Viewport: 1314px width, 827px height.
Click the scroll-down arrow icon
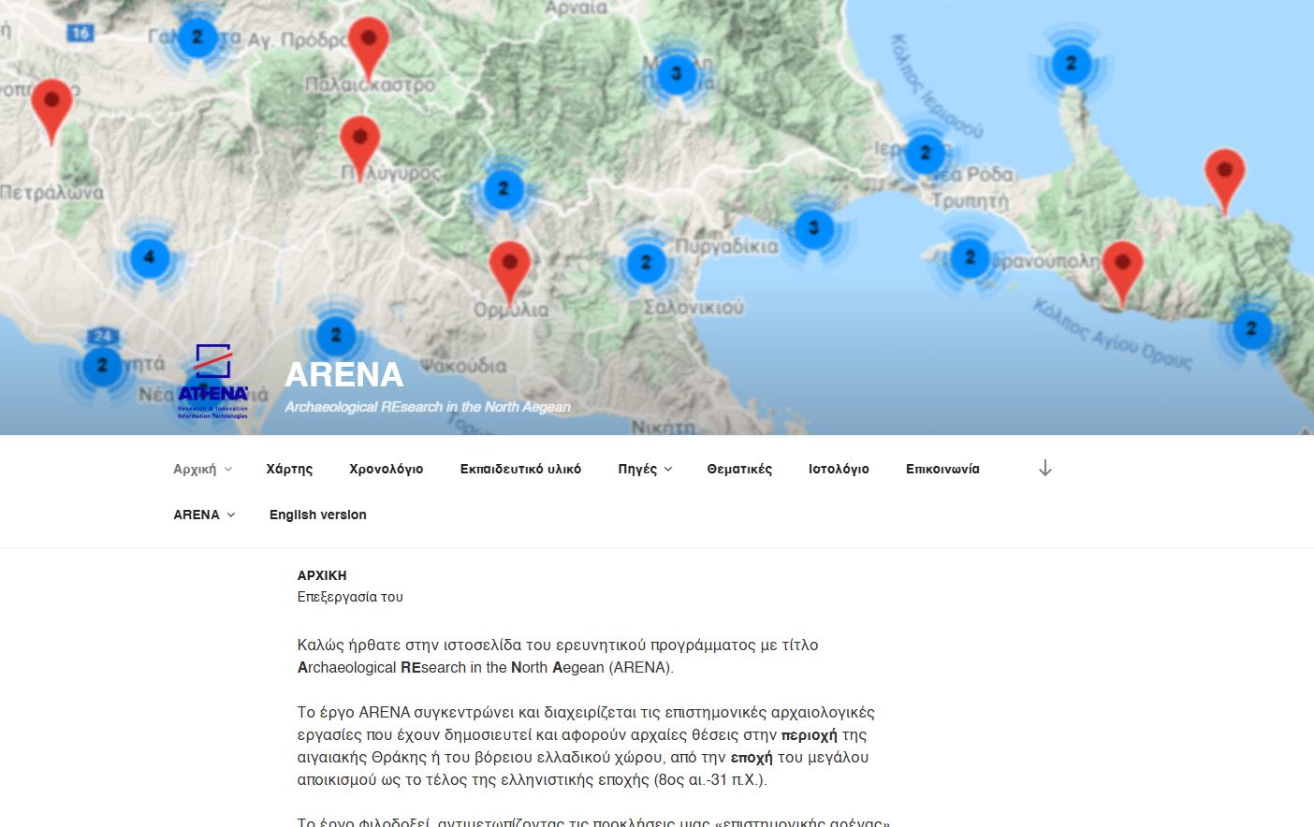pos(1044,469)
